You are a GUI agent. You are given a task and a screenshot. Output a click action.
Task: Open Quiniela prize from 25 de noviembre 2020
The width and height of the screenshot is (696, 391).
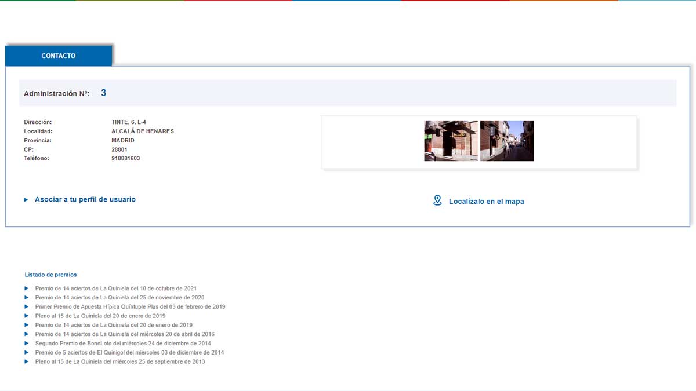119,298
